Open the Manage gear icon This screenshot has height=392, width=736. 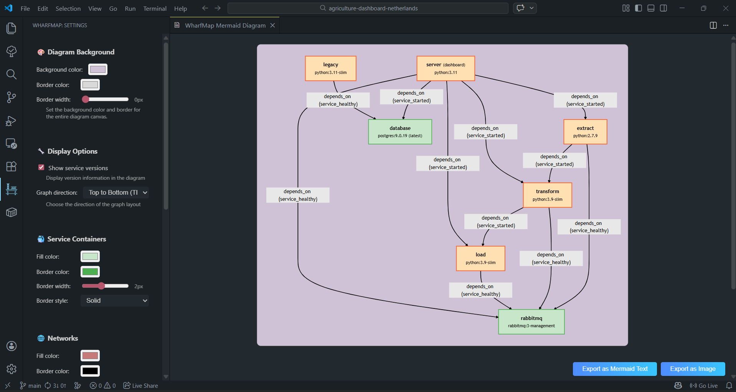point(12,369)
